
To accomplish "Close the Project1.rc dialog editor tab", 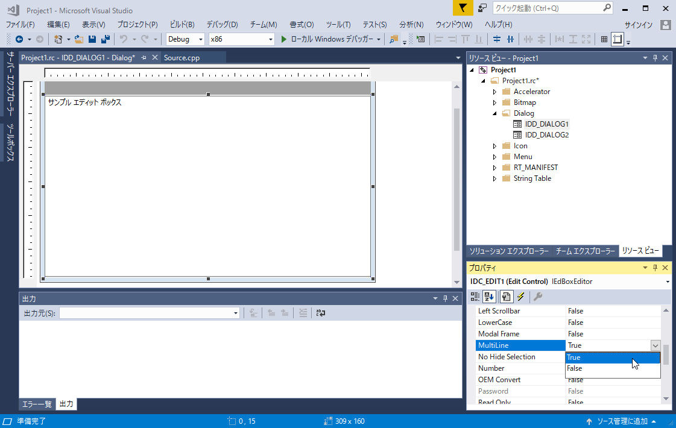I will coord(155,57).
